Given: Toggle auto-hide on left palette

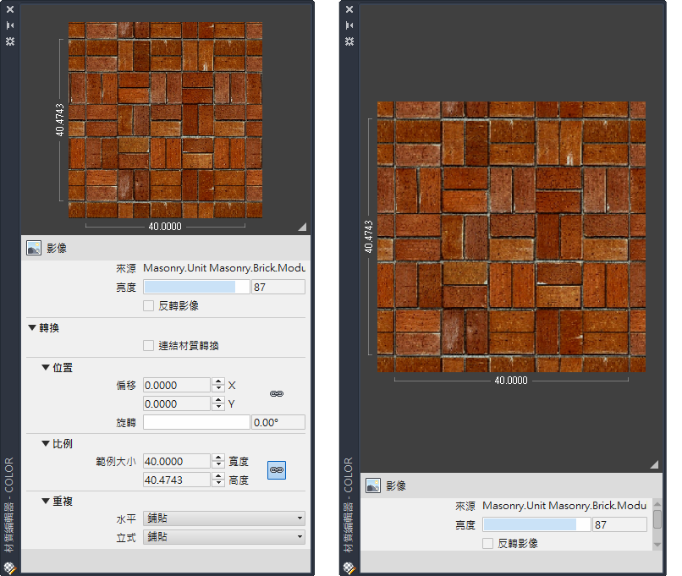Looking at the screenshot, I should coord(10,25).
